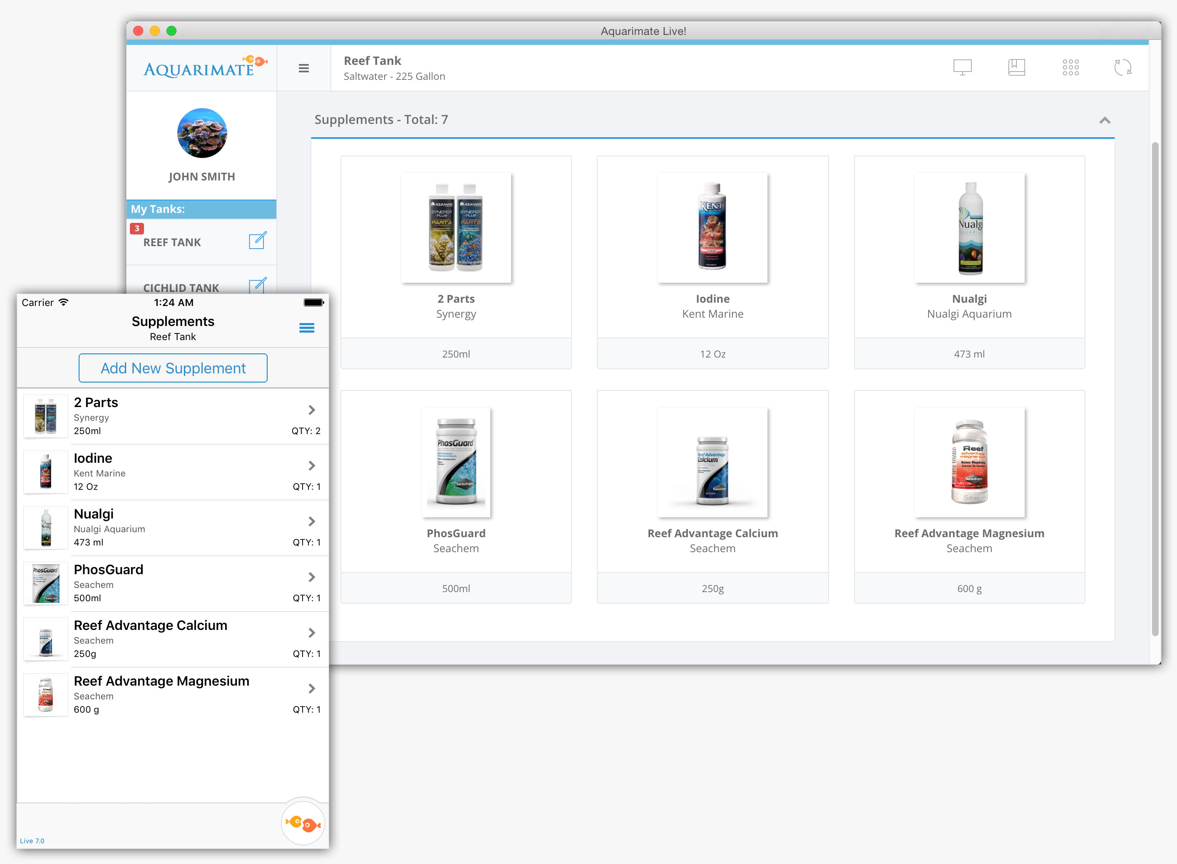The width and height of the screenshot is (1177, 864).
Task: Click the Wi-Fi icon in mobile status bar
Action: tap(63, 302)
